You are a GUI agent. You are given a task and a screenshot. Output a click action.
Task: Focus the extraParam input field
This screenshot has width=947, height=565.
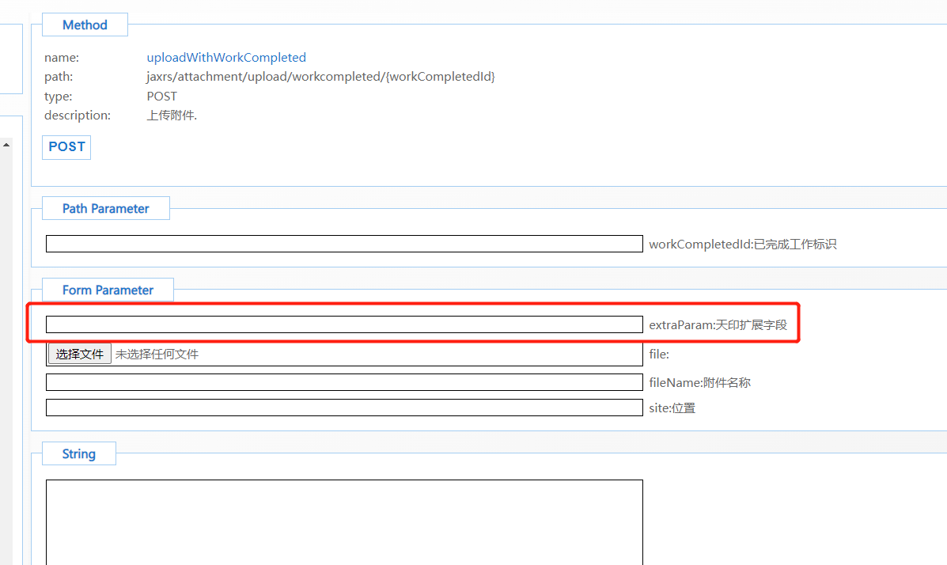[x=344, y=324]
